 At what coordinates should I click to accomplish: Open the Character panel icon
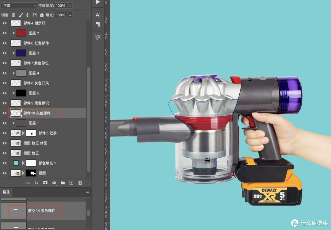[98, 15]
